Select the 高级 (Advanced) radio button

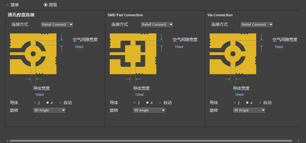point(46,5)
